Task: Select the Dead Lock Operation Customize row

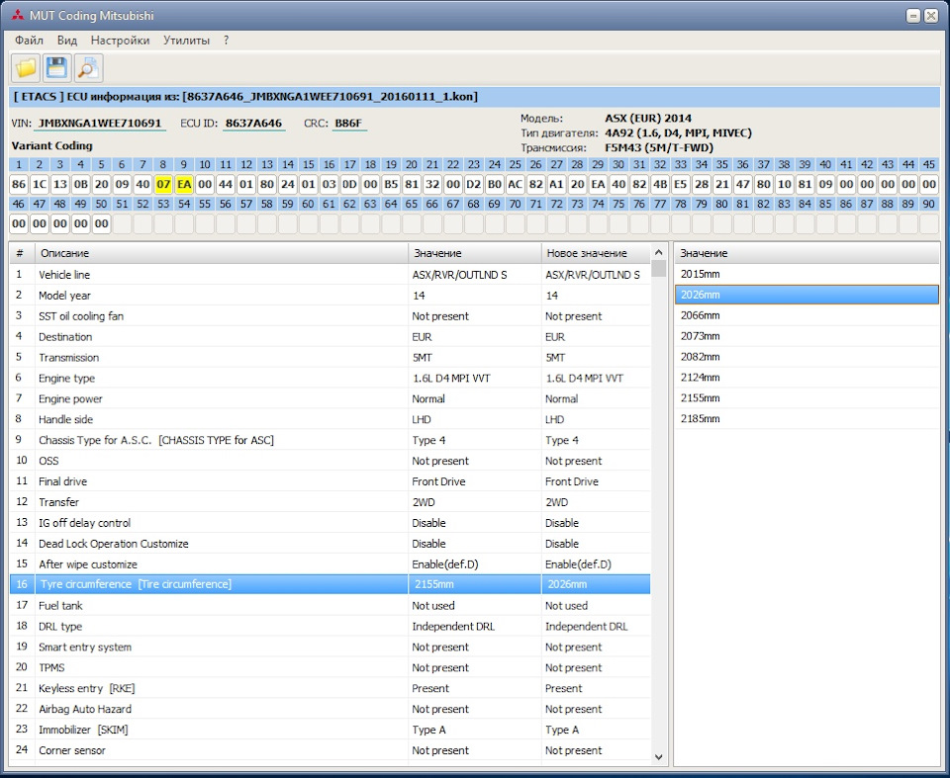Action: pyautogui.click(x=331, y=544)
